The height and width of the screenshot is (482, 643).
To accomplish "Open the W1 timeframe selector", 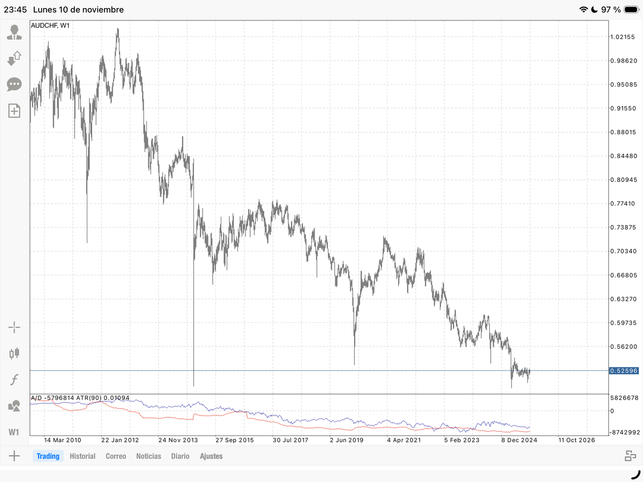I will (14, 432).
